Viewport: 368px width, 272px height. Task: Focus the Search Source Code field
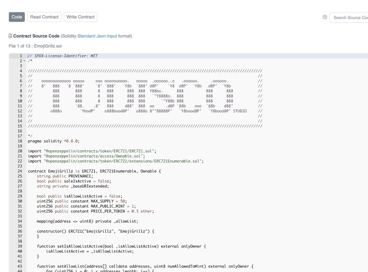[x=349, y=17]
